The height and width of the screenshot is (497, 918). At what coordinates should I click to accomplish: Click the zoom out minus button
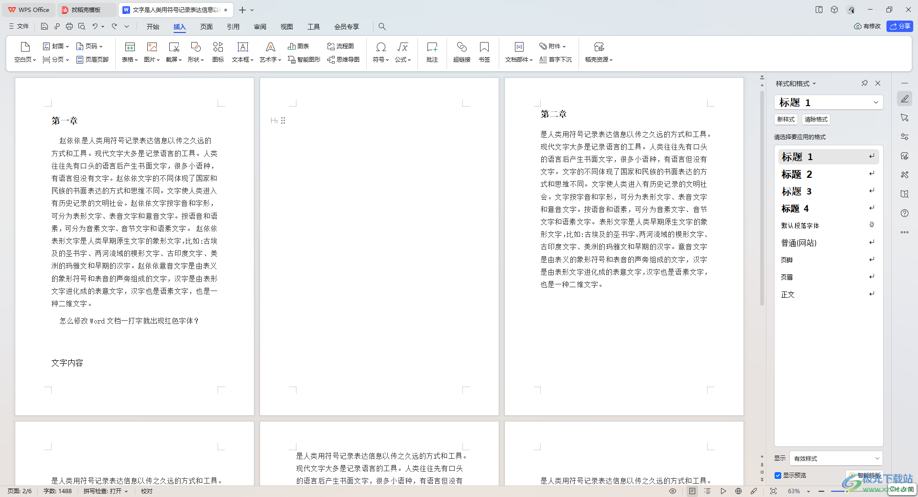(821, 491)
